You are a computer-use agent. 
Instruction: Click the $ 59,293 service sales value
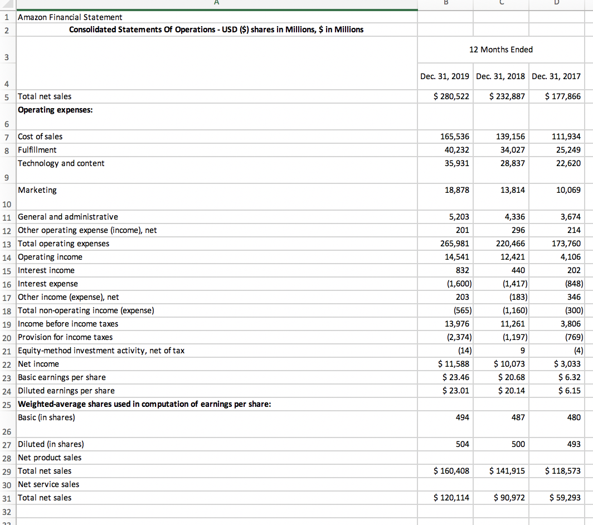click(x=565, y=498)
